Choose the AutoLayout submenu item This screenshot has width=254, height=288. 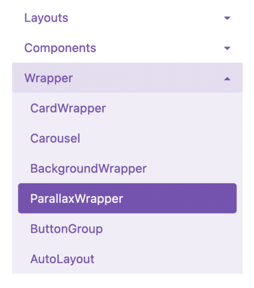tap(62, 259)
